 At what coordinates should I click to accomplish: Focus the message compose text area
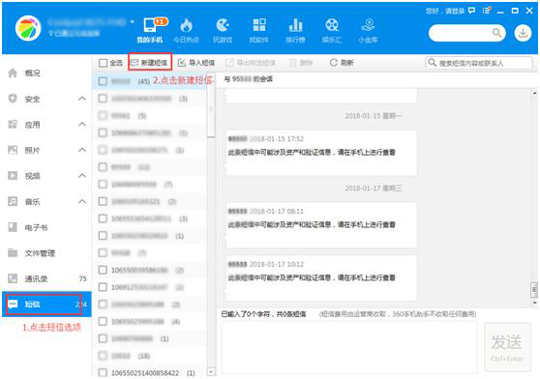349,347
